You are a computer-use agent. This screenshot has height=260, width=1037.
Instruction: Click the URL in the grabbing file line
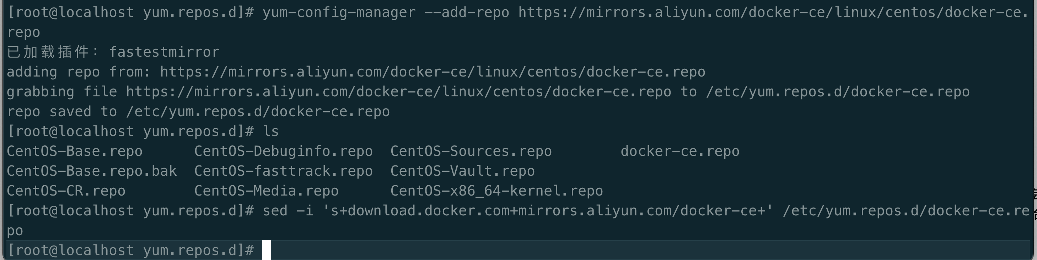click(398, 92)
